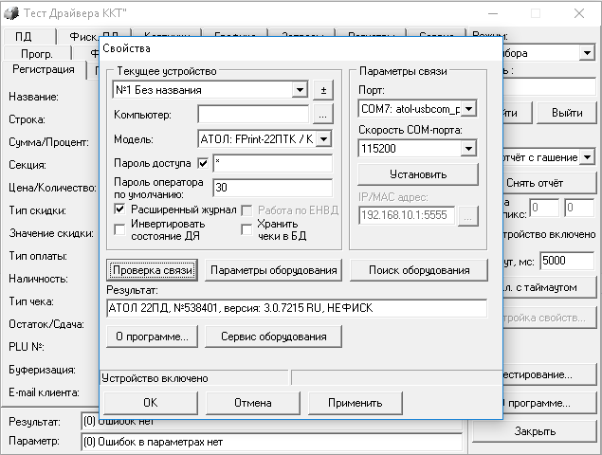The height and width of the screenshot is (455, 602).
Task: Click the Применить button
Action: pos(355,402)
